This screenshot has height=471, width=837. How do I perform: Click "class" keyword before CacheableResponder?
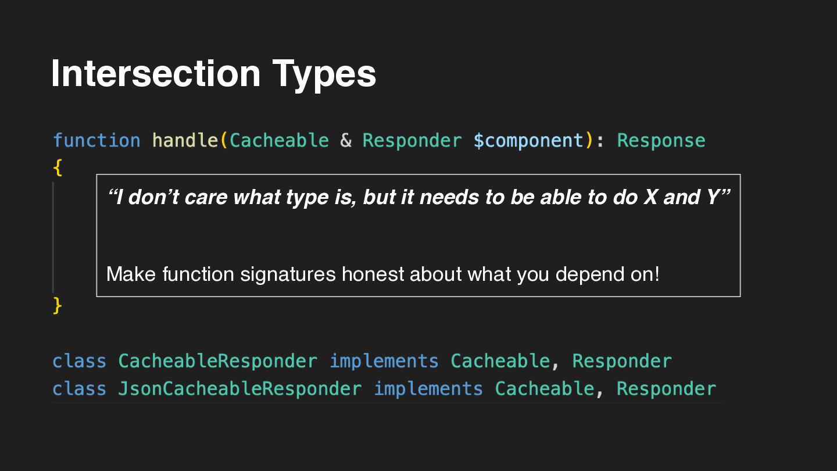click(x=80, y=361)
